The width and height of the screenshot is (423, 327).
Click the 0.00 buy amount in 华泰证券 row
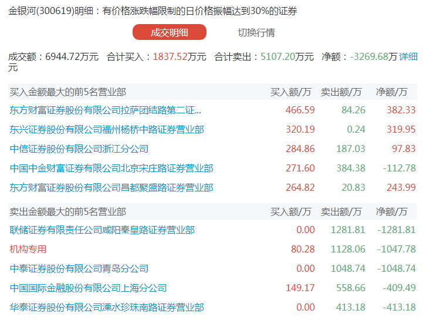306,307
